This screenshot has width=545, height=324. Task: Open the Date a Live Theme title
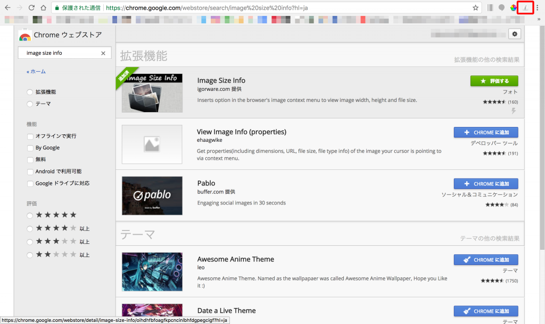(227, 311)
